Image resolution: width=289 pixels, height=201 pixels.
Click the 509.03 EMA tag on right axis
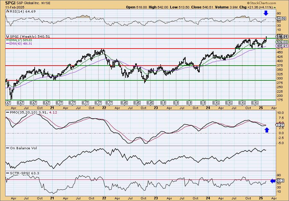coord(282,42)
